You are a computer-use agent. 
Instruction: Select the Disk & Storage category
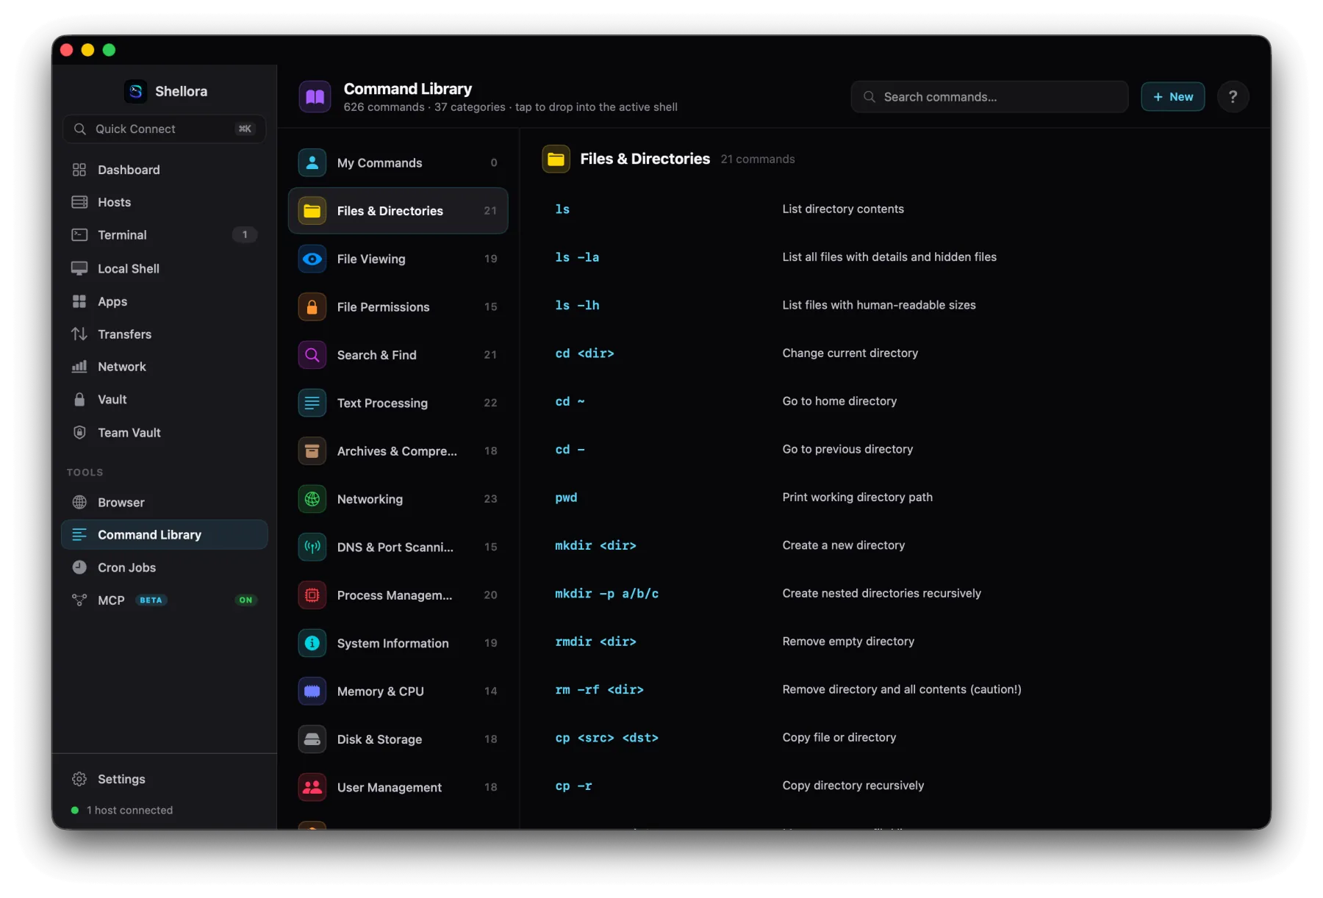pyautogui.click(x=398, y=739)
